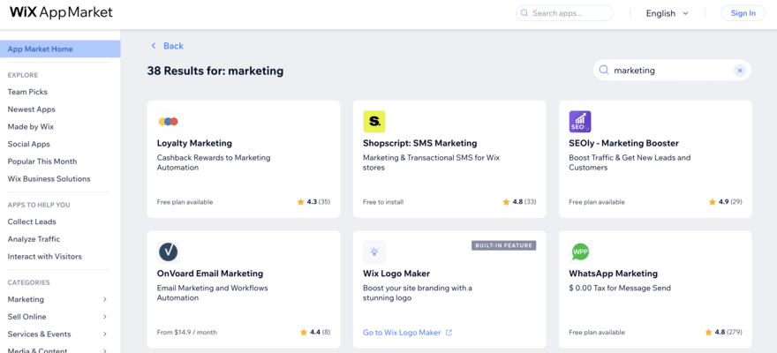Clear the marketing search query
Viewport: 777px width, 353px height.
point(740,71)
